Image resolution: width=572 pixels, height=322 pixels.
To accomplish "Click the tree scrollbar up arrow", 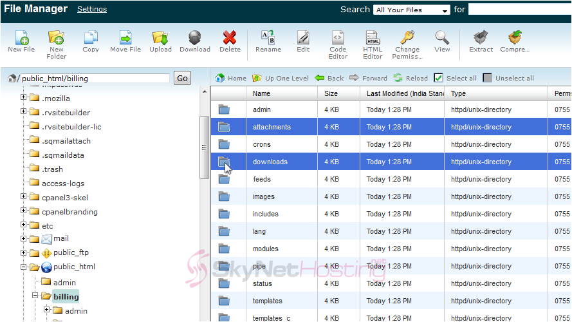I will [x=205, y=91].
